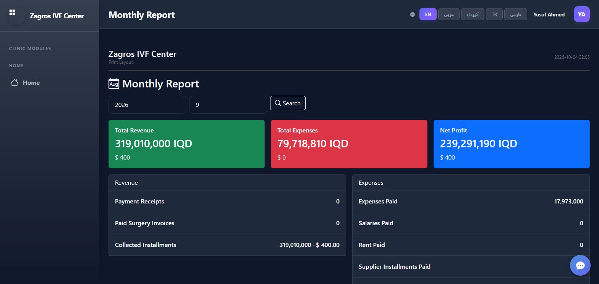
Task: Click the 79,718,810 IQD expenses amount
Action: point(313,144)
